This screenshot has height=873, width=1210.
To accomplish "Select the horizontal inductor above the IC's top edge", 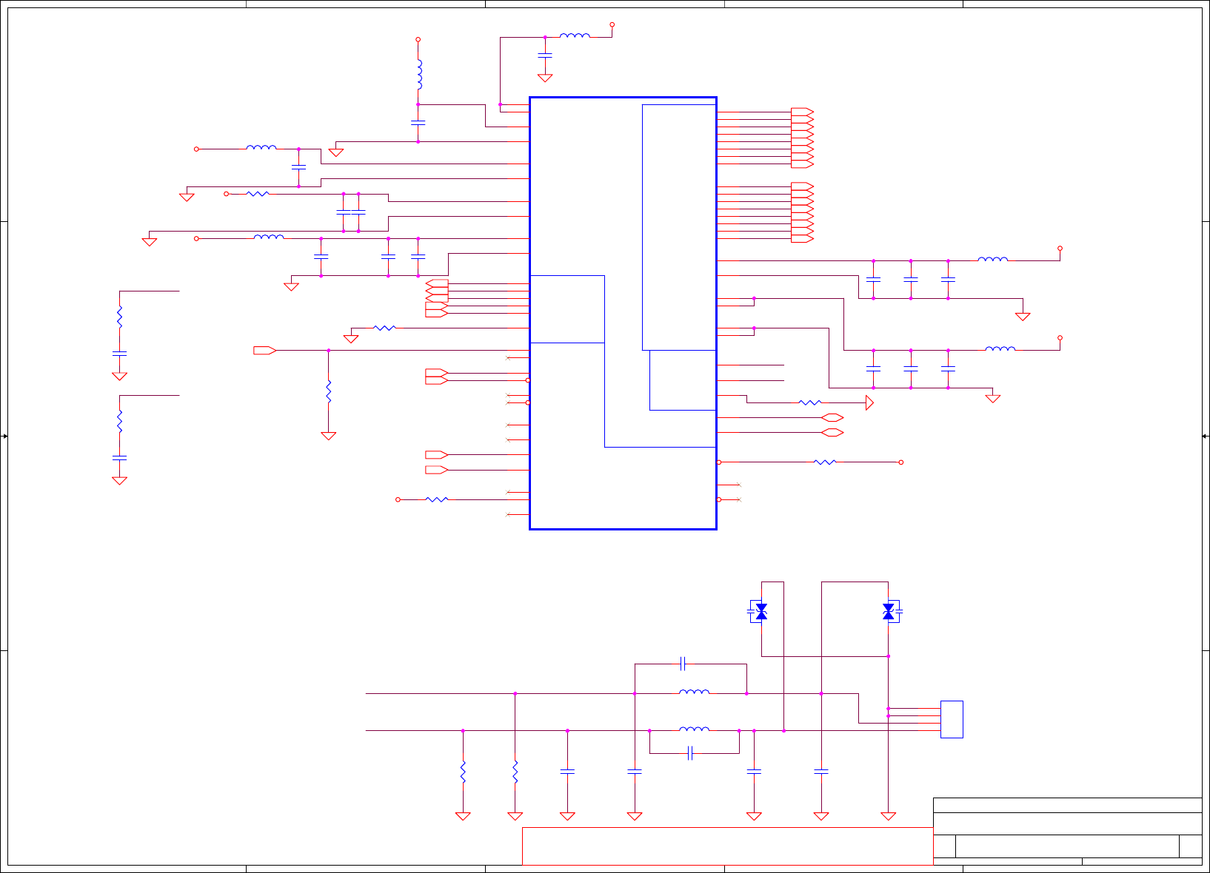I will coord(575,35).
